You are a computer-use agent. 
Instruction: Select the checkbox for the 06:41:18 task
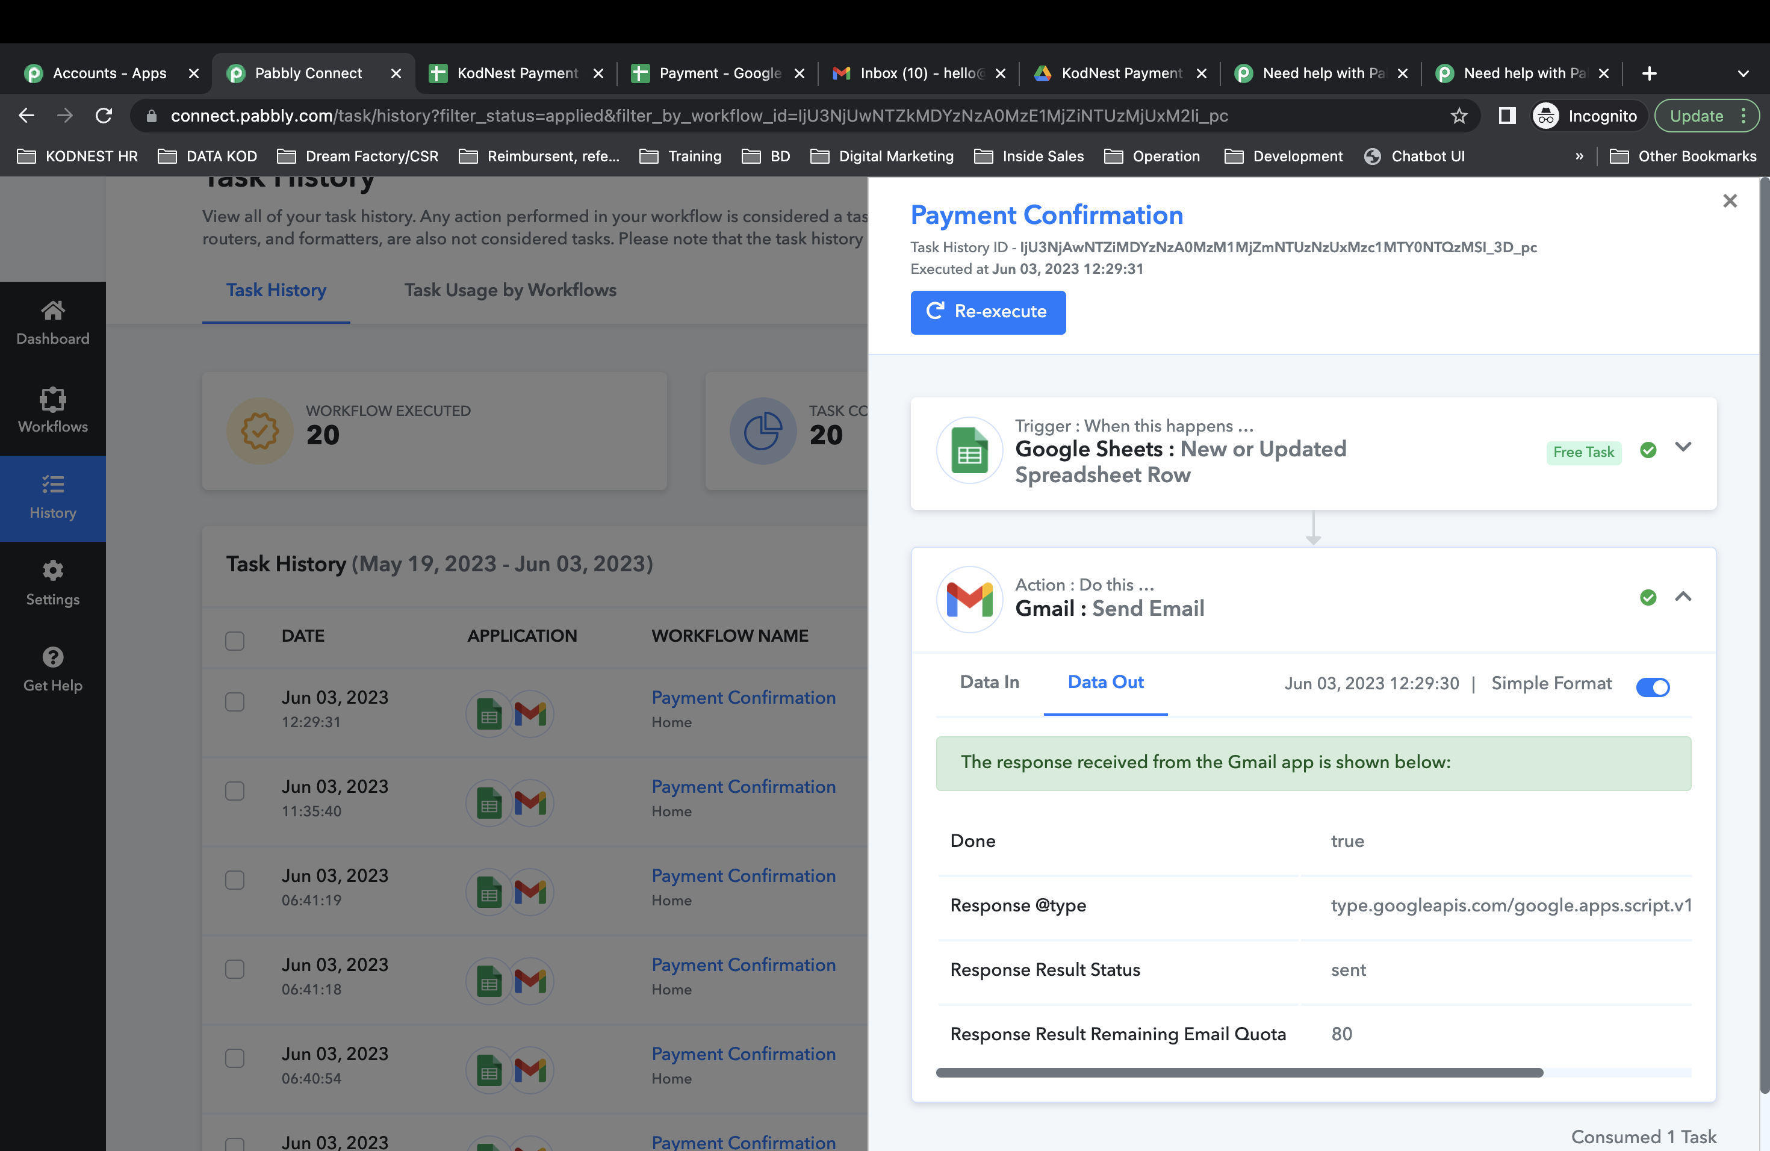pyautogui.click(x=234, y=970)
